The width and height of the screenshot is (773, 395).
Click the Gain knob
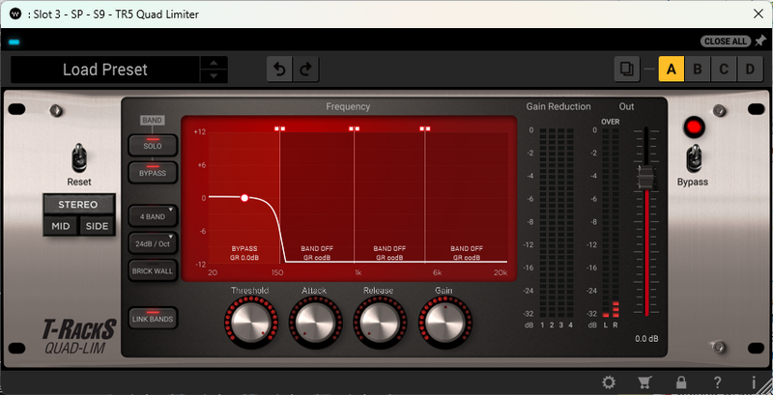(x=445, y=321)
